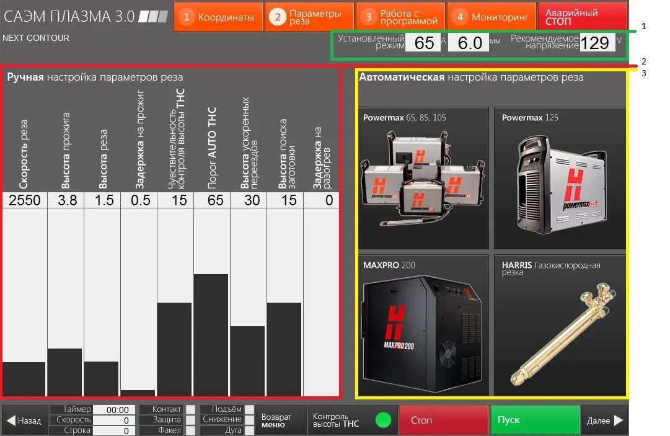Adjust the Задержка на прожиг bar slider
Screen dimensions: 670x436
pos(138,302)
